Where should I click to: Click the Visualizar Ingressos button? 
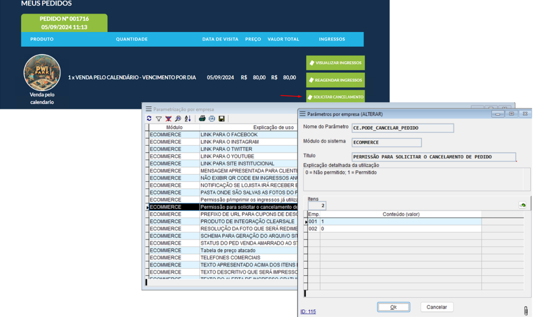click(335, 63)
